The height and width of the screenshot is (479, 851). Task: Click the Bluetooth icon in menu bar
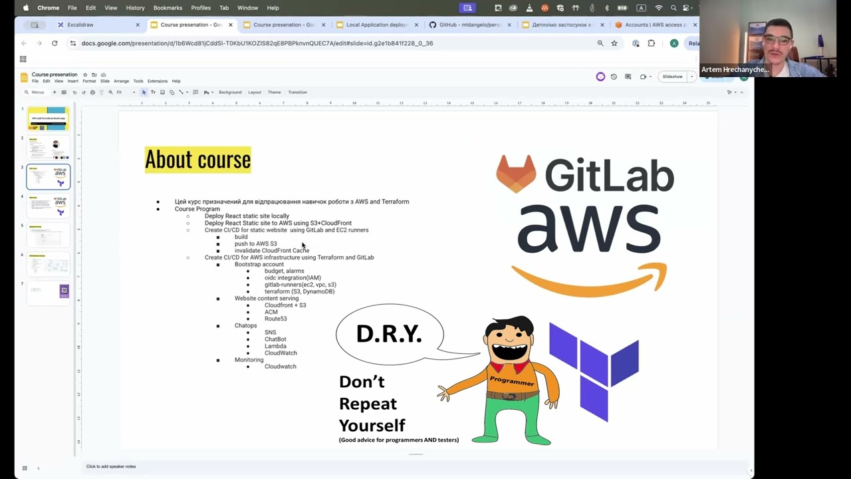607,8
